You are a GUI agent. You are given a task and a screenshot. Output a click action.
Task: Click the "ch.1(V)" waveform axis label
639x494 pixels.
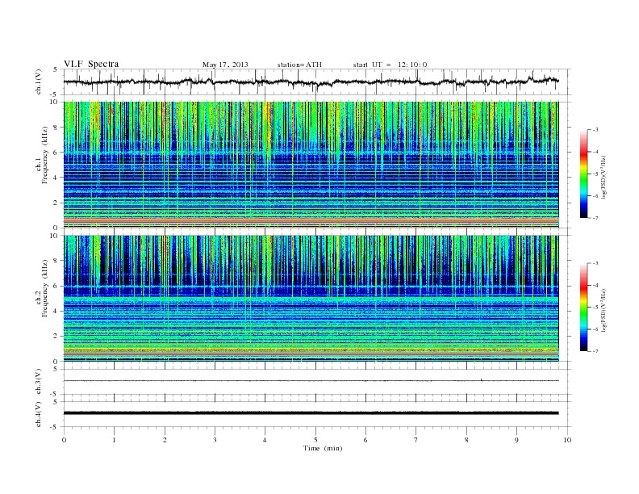38,82
